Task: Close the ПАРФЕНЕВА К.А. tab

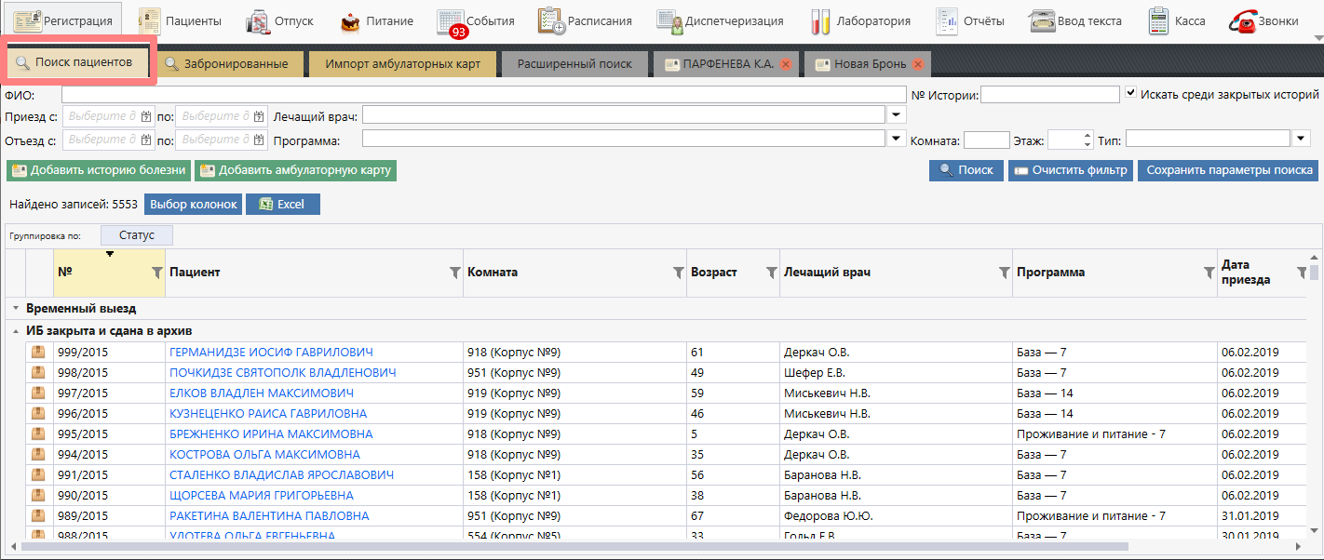Action: coord(786,64)
